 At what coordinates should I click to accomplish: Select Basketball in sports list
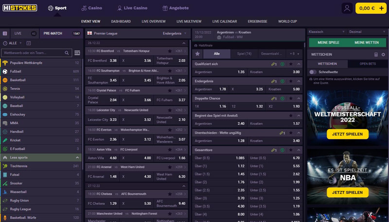(x=41, y=80)
